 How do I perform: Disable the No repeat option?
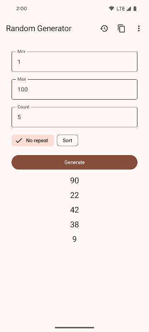click(33, 140)
